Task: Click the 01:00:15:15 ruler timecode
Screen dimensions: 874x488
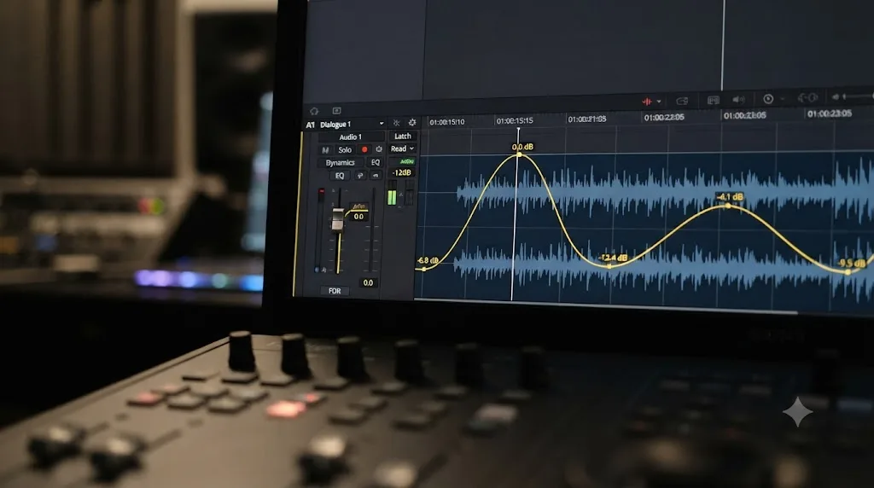Action: [515, 121]
